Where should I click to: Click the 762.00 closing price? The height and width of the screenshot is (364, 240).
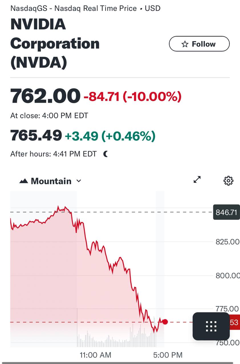[x=45, y=96]
